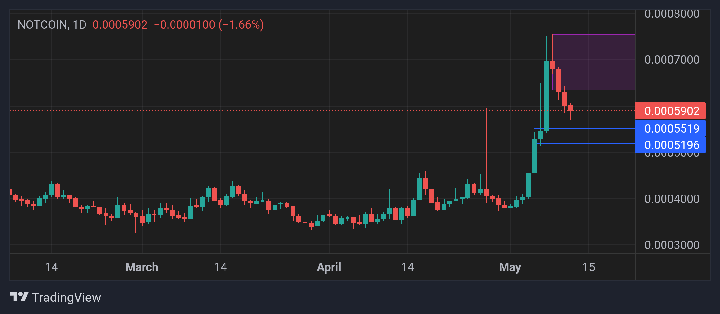
Task: Click legend price 0.0005902 beside NOTCOIN, 1D
Action: pyautogui.click(x=120, y=25)
